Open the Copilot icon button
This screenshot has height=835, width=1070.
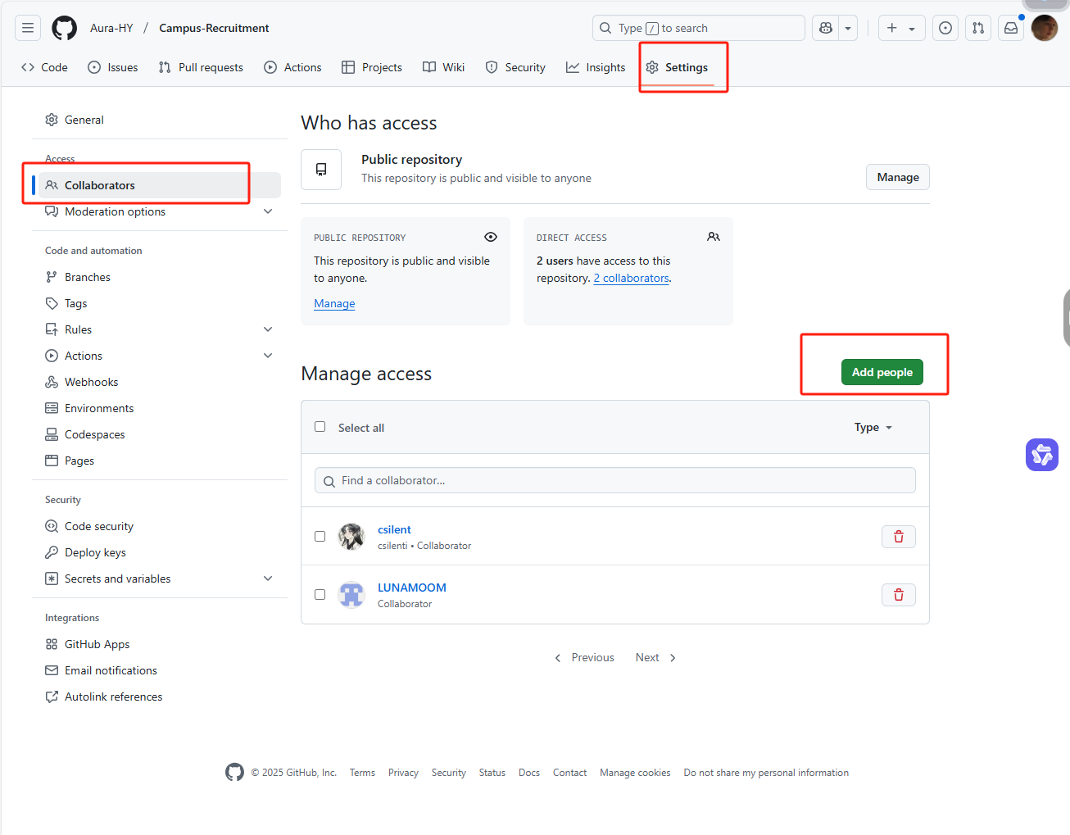tap(826, 28)
